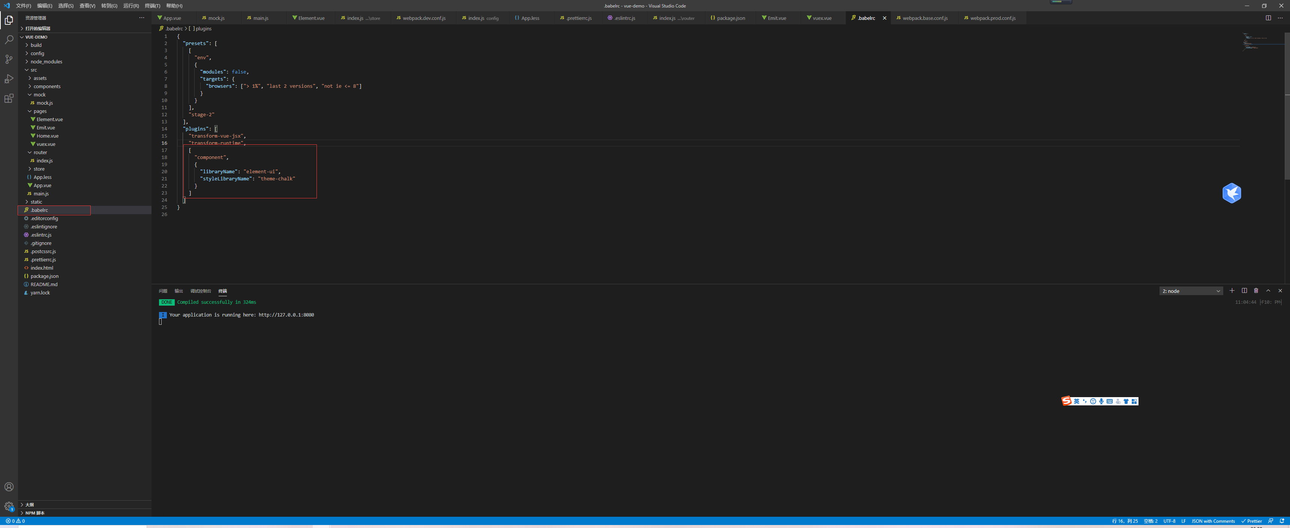The height and width of the screenshot is (528, 1290).
Task: Switch to the package.json editor tab
Action: click(730, 18)
